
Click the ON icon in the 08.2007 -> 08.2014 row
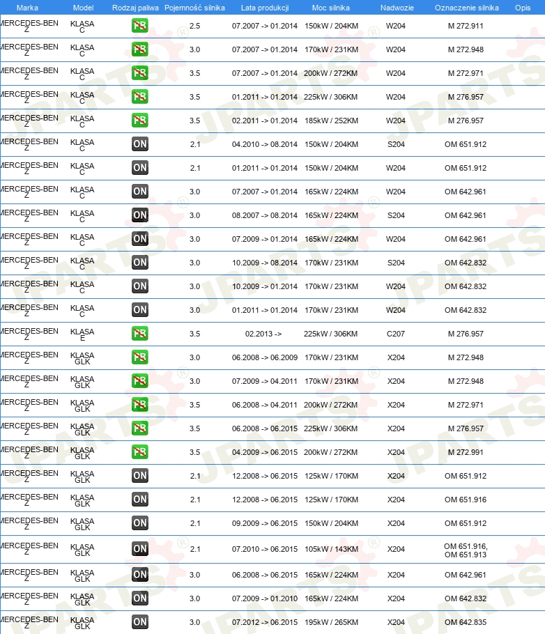point(139,215)
